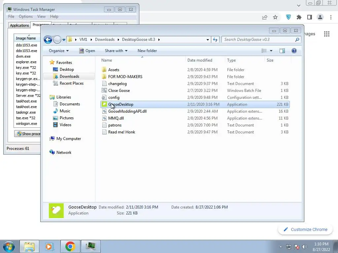338x253 pixels.
Task: Open the Share with dropdown
Action: (x=116, y=51)
